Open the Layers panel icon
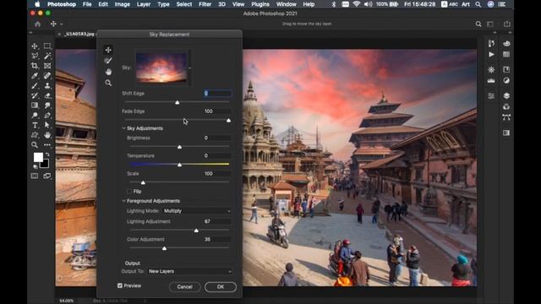 tap(506, 95)
